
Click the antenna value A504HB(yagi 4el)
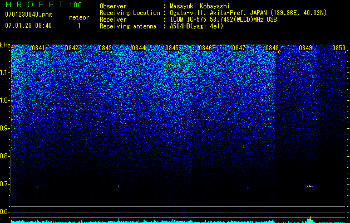[196, 26]
